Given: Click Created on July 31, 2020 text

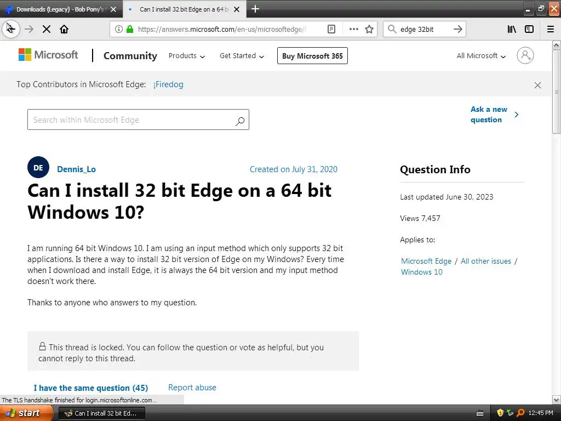Looking at the screenshot, I should coord(294,169).
